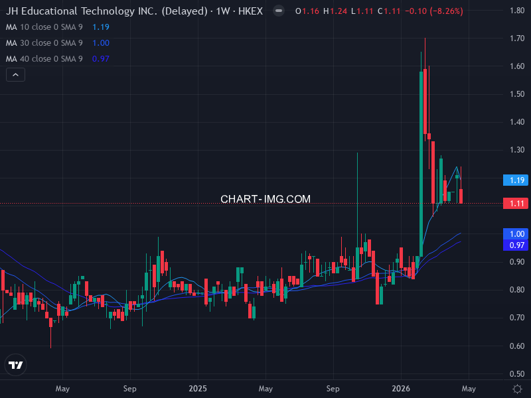
Task: Click the red 1.11 last price label
Action: (516, 204)
